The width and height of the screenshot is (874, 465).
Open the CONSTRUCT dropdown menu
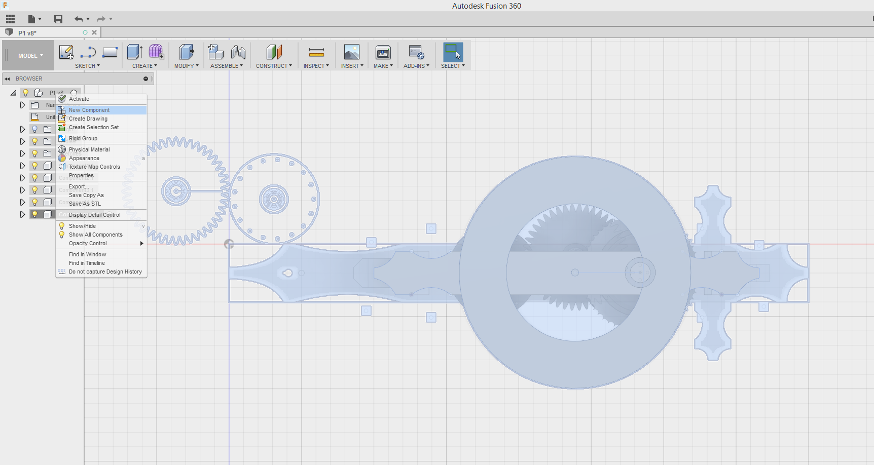coord(274,66)
